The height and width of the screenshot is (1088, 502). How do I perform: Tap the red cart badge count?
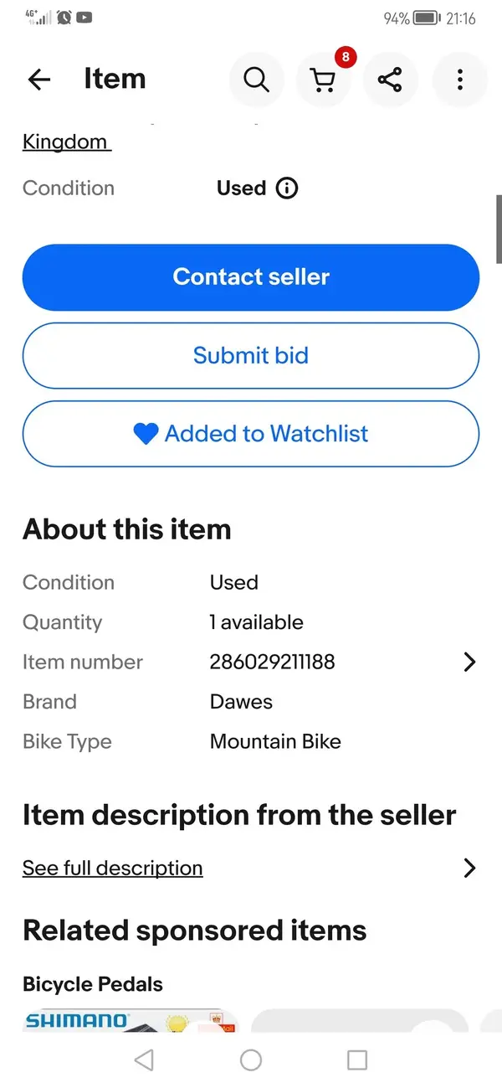click(345, 58)
